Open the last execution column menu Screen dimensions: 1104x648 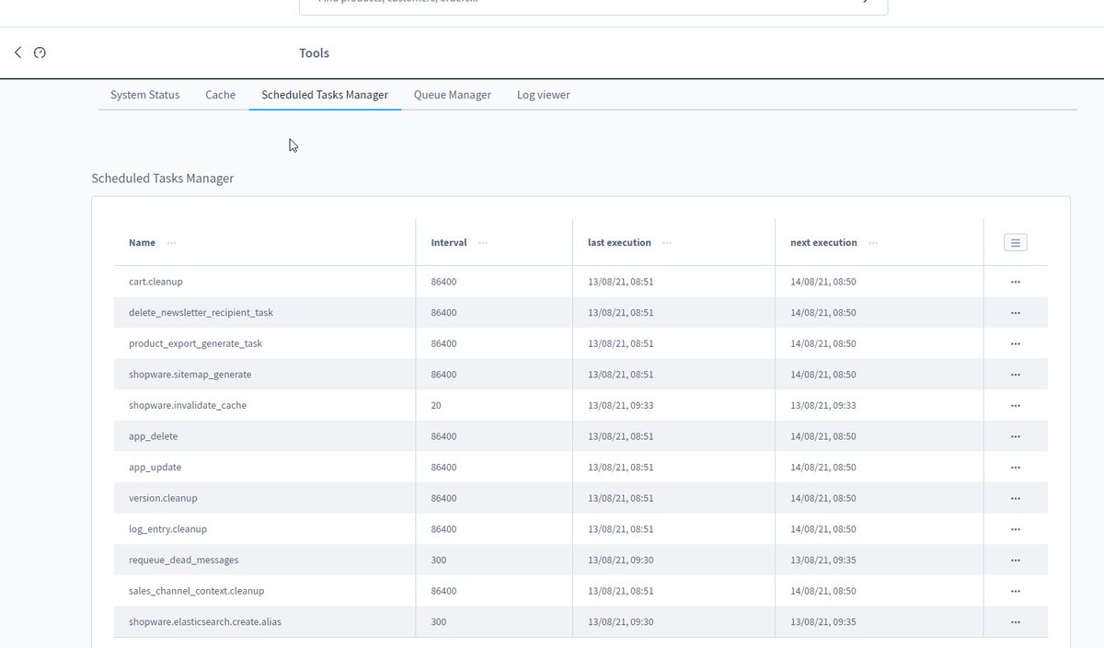[669, 242]
